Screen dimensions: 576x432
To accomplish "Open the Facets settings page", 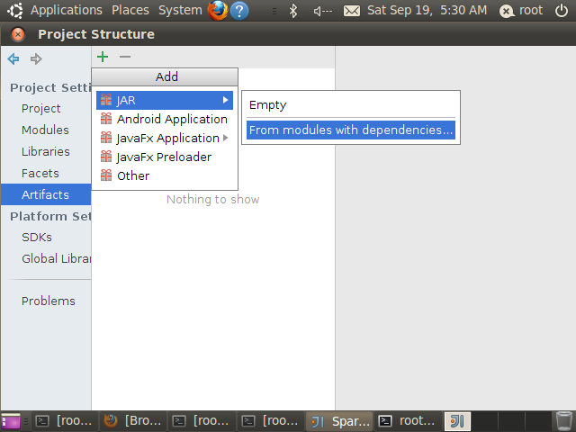I will (x=40, y=174).
